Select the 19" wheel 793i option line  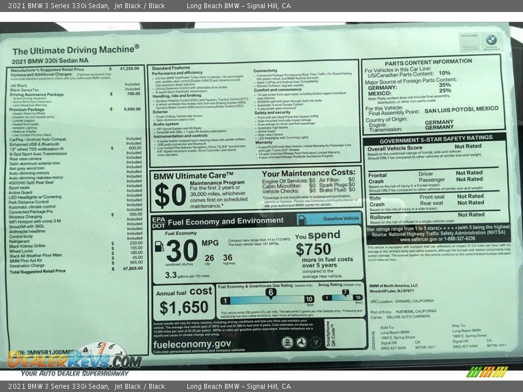[37, 149]
